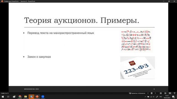
Task: Open the see all slides grid icon
Action: [x=152, y=93]
